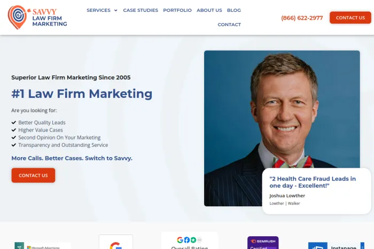Click the Savvy Law Firm Marketing logo
374x249 pixels.
pyautogui.click(x=37, y=18)
